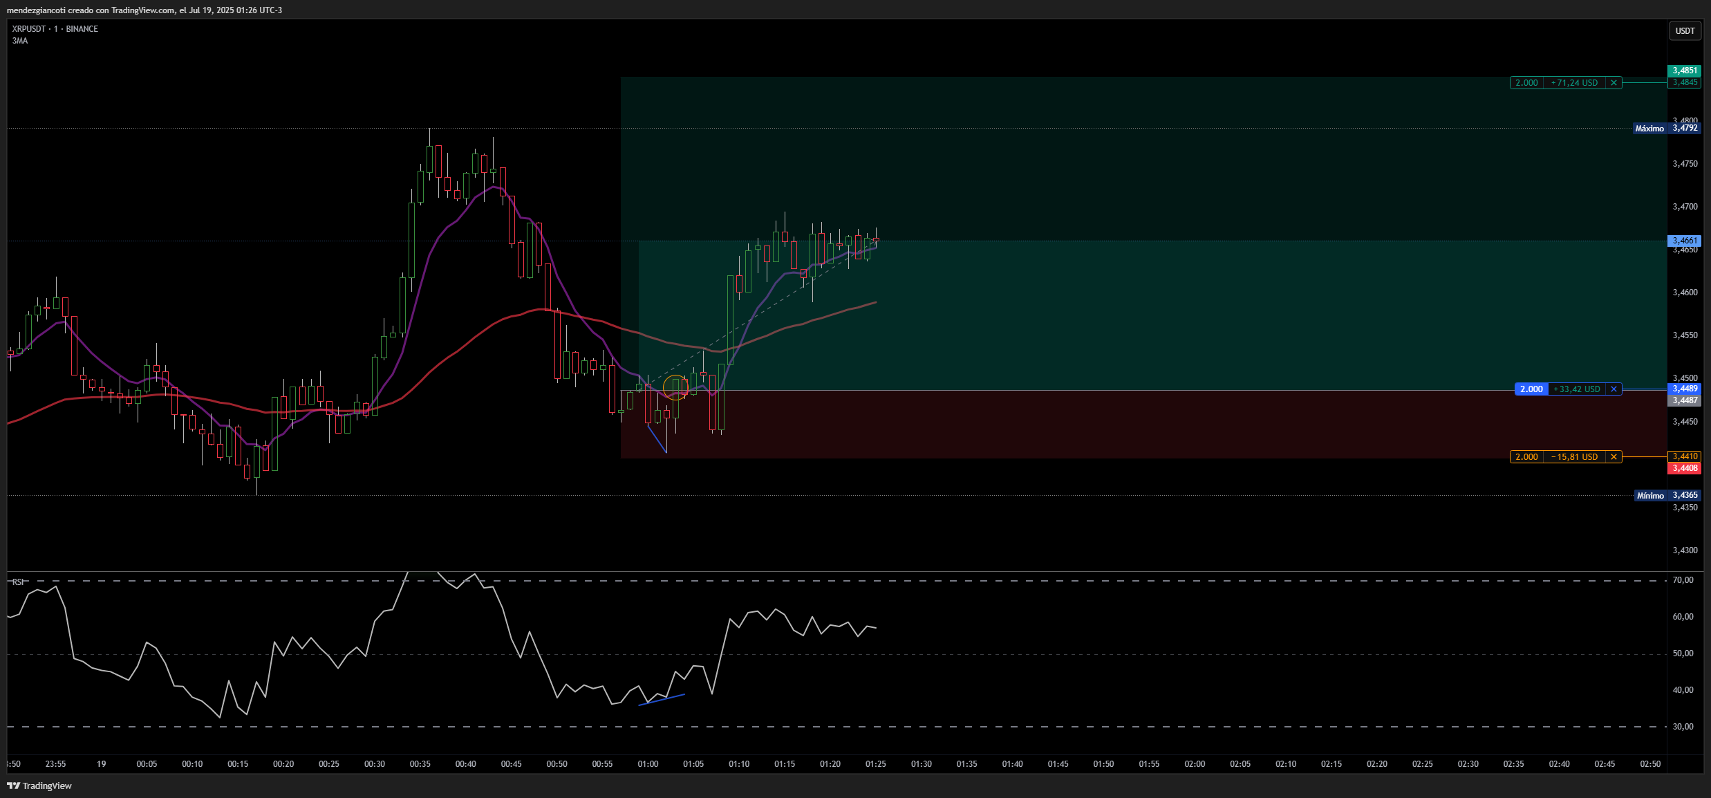The height and width of the screenshot is (798, 1711).
Task: Cancel the −15,81 USD stop-loss order
Action: (1614, 457)
